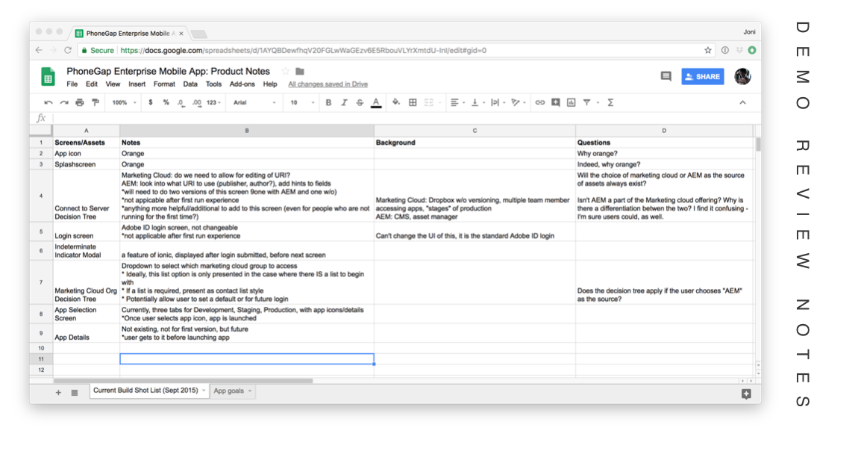Image resolution: width=858 pixels, height=457 pixels.
Task: Click the merge cells icon
Action: pyautogui.click(x=429, y=102)
